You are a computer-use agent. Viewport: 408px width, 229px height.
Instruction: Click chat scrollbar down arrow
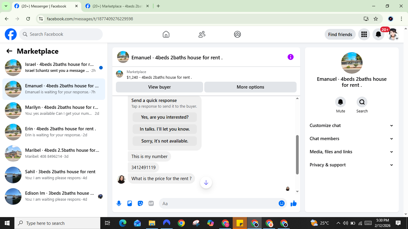click(x=297, y=191)
